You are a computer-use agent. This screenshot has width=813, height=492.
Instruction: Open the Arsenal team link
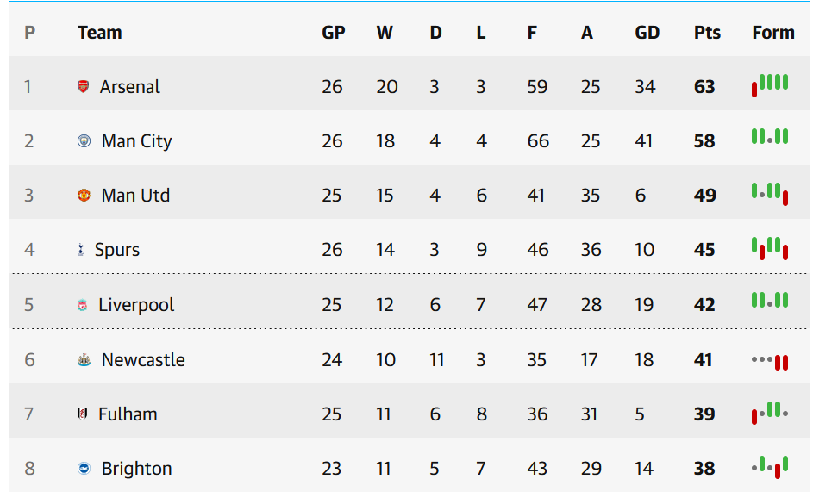pyautogui.click(x=129, y=86)
